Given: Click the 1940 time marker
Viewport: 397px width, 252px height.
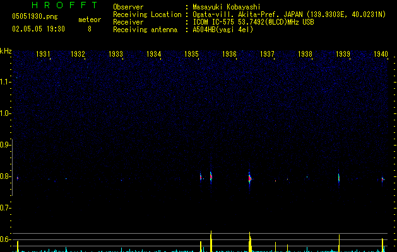Looking at the screenshot, I should [381, 54].
